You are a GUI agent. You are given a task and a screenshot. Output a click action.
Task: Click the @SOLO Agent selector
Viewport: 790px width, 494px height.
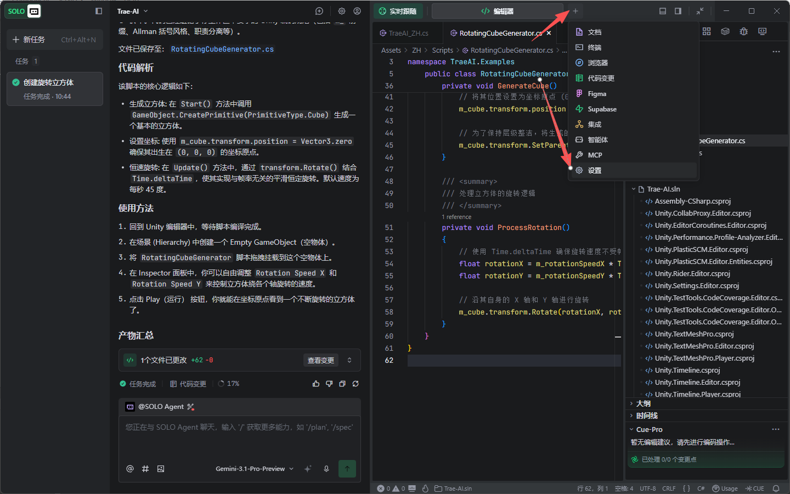coord(155,407)
